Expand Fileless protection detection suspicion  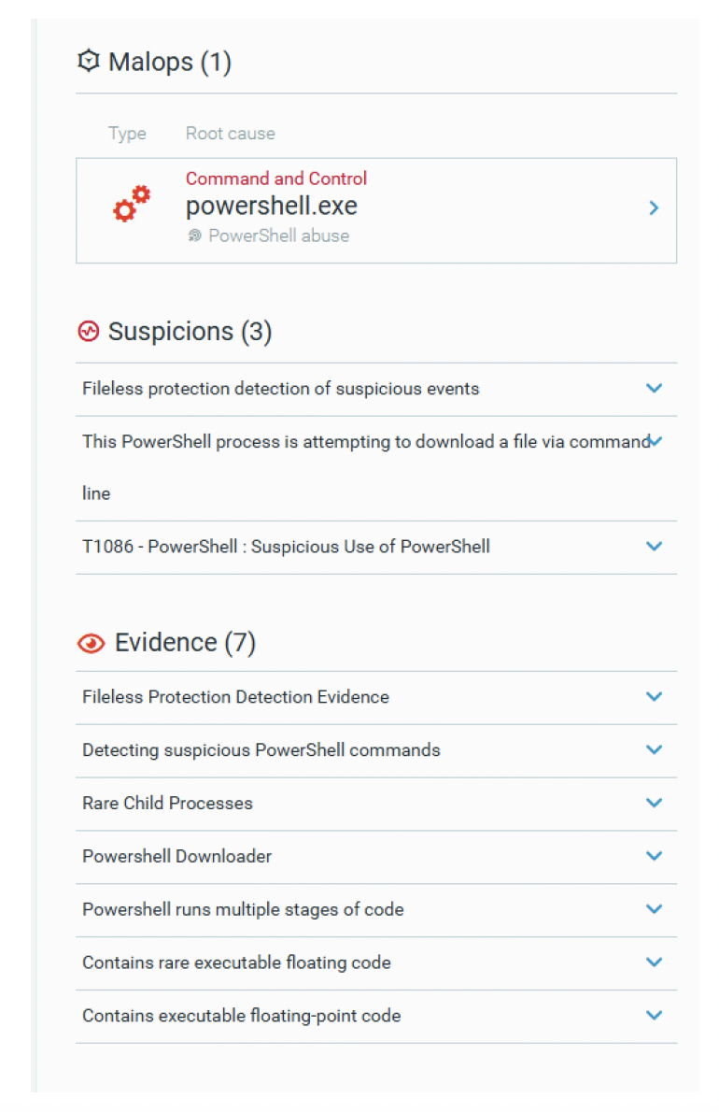[x=654, y=389]
